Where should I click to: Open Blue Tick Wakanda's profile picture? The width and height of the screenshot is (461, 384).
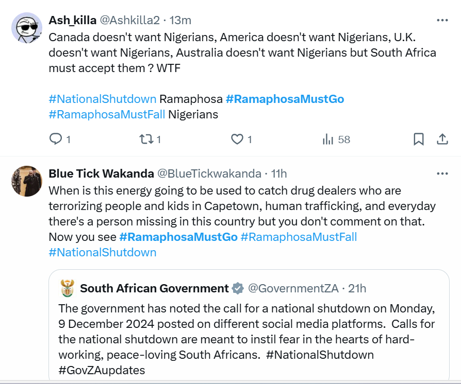[27, 181]
